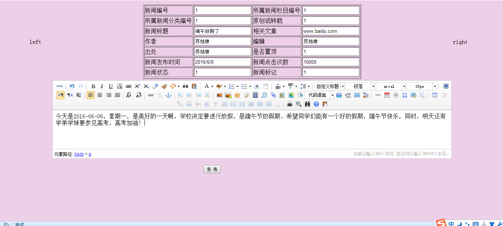503x226 pixels.
Task: Click the undo arrow icon
Action: click(72, 86)
